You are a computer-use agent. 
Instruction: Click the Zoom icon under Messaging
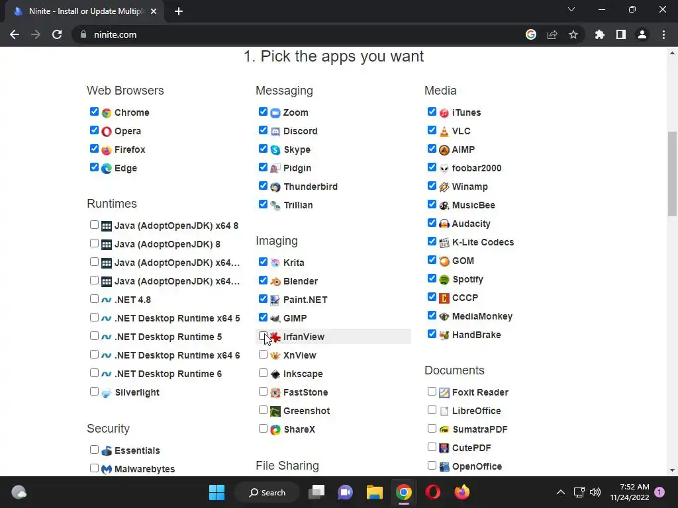tap(275, 113)
